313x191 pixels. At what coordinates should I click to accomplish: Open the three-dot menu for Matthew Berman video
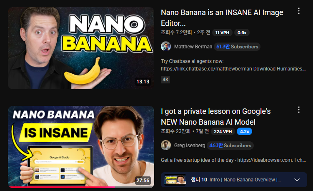299,11
